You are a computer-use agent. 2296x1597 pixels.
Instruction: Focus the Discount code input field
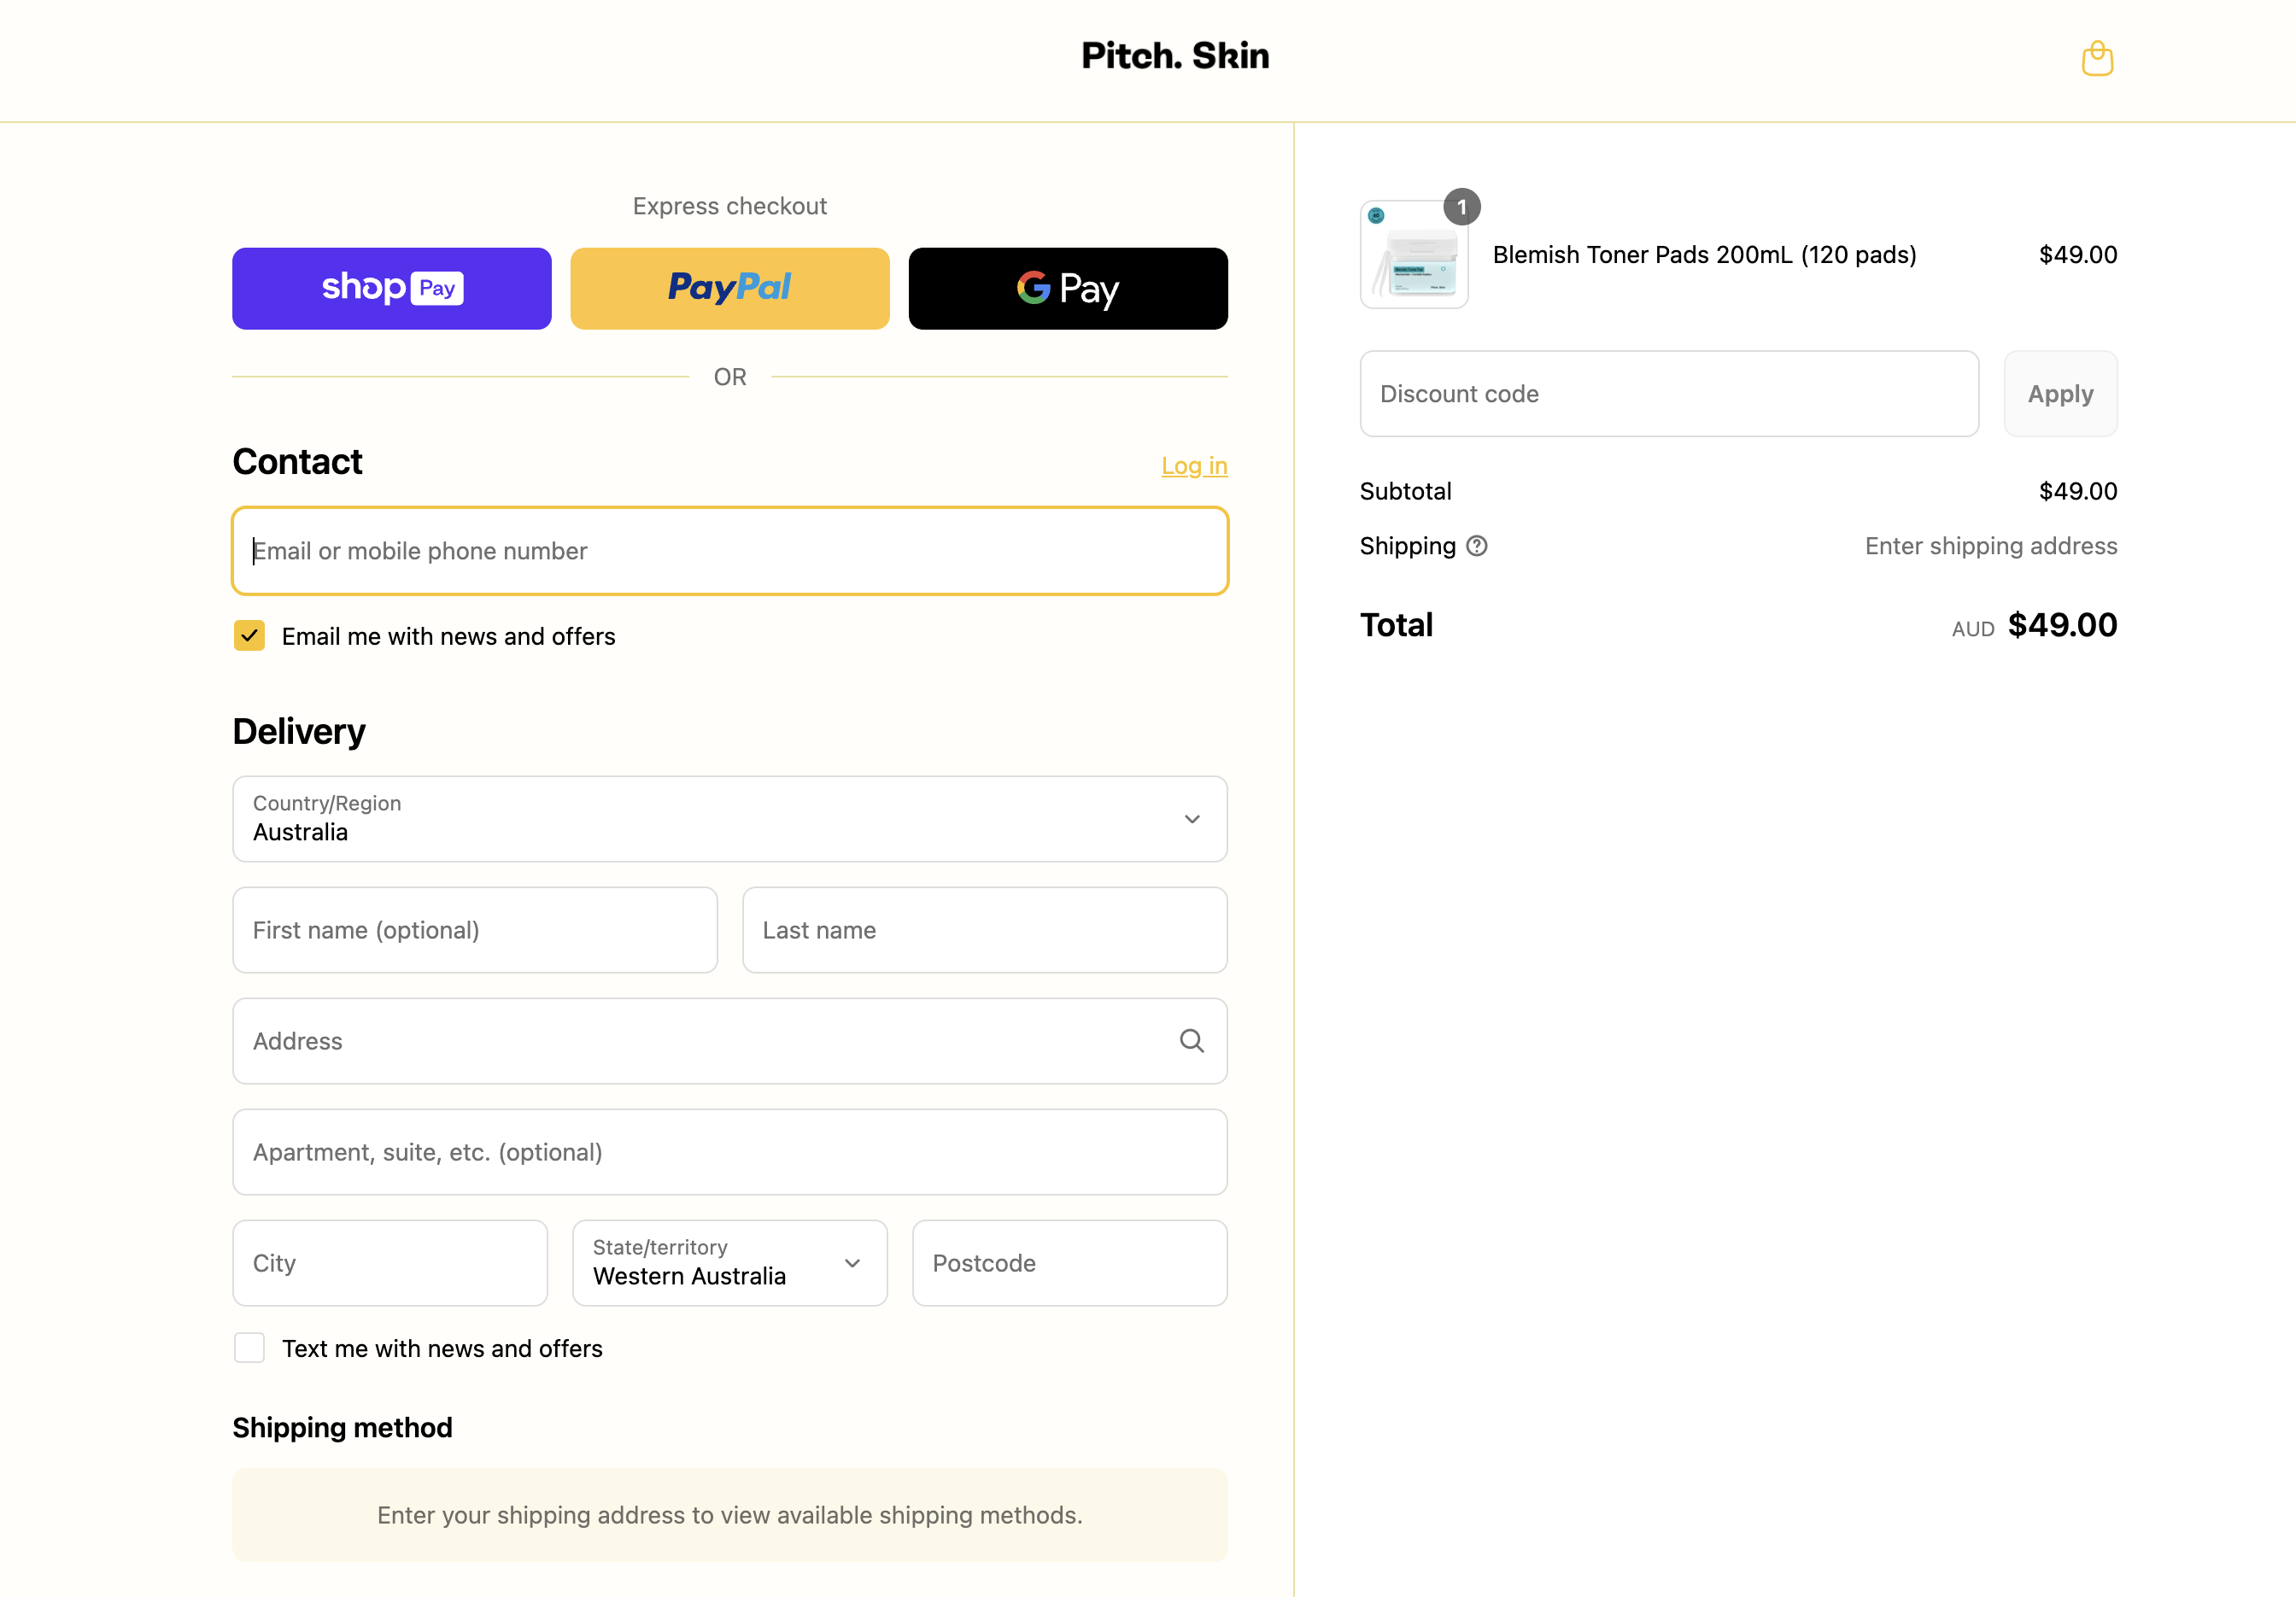coord(1668,394)
